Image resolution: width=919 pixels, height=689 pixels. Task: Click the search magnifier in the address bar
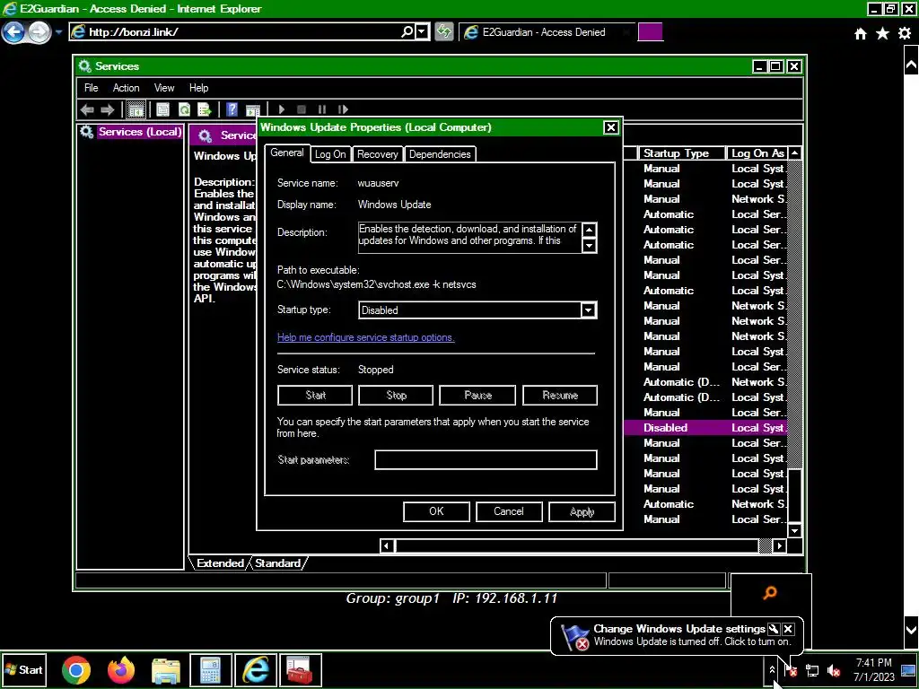[407, 31]
